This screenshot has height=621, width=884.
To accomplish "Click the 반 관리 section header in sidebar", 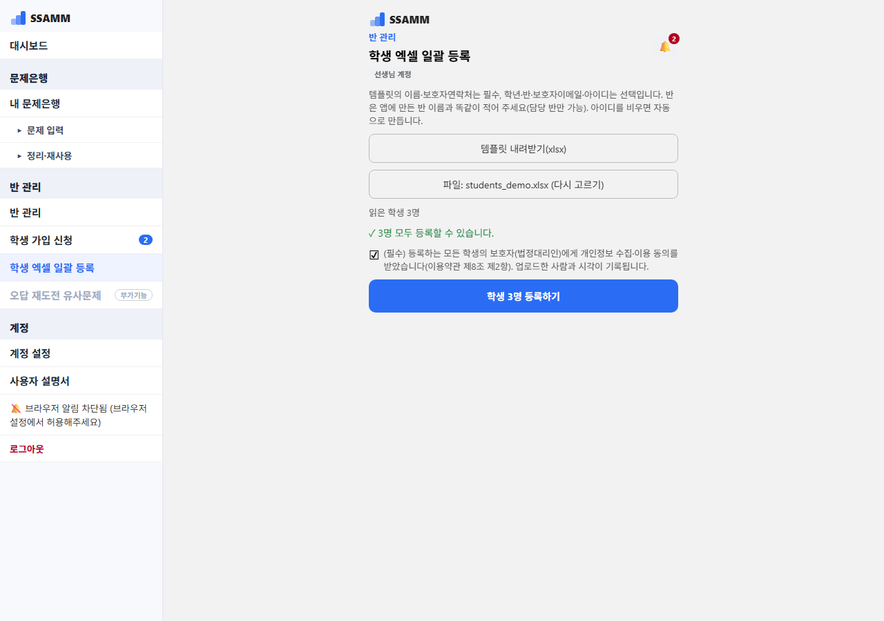I will click(26, 187).
